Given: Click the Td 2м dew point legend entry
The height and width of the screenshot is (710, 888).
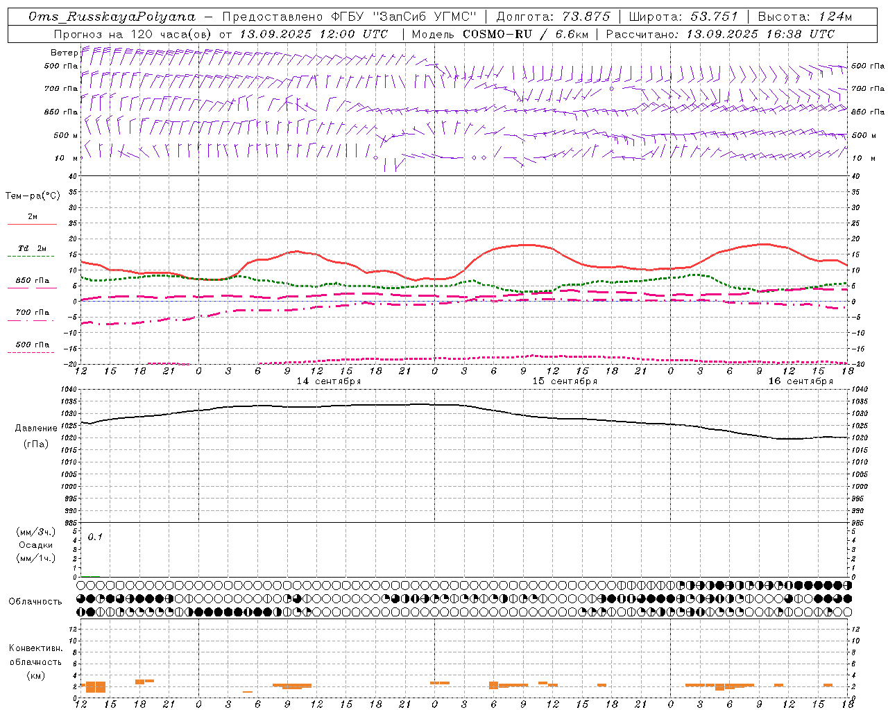Looking at the screenshot, I should (x=33, y=248).
